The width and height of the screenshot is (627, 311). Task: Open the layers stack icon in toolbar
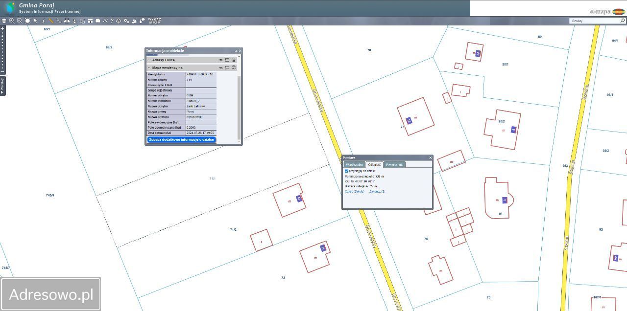point(4,21)
